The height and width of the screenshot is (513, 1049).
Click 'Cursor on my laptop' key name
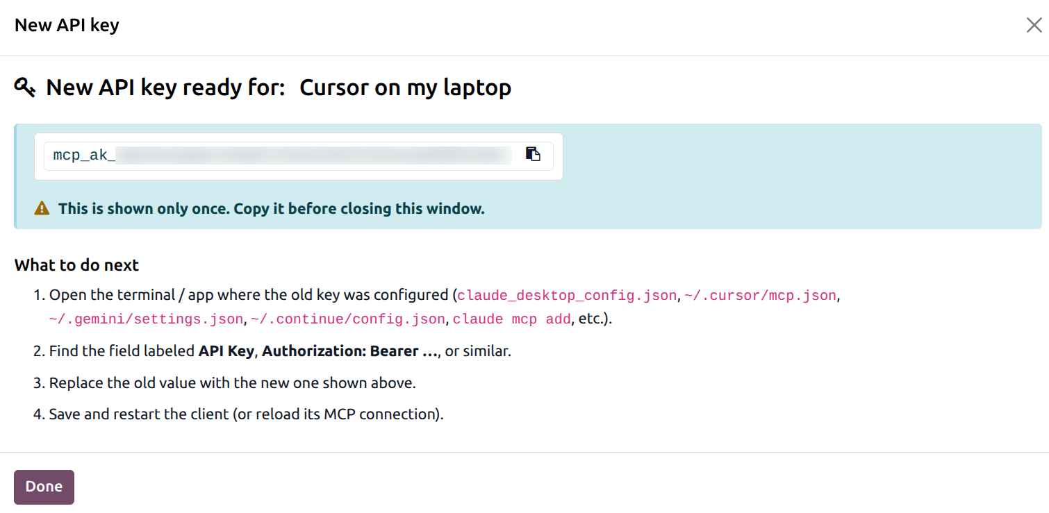pyautogui.click(x=406, y=88)
